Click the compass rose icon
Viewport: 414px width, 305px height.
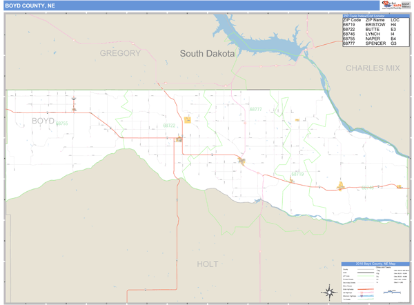pos(326,293)
